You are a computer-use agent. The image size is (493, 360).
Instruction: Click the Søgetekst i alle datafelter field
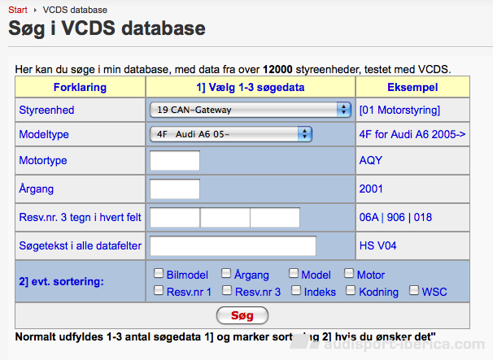click(x=233, y=245)
